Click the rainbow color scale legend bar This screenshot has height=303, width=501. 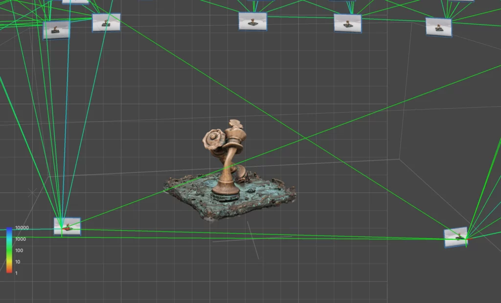[x=9, y=250]
